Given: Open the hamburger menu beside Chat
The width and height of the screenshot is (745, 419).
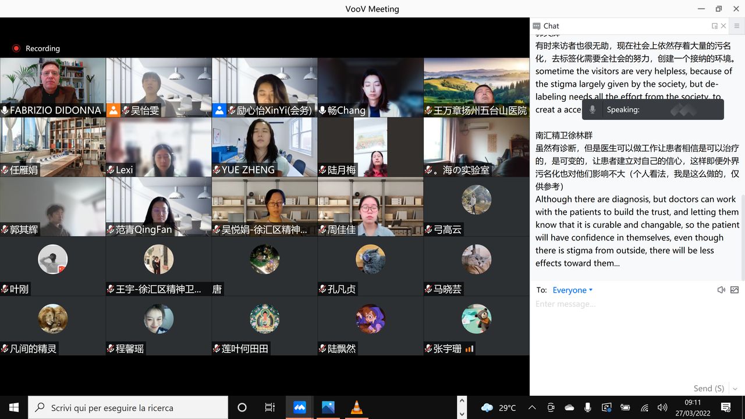Looking at the screenshot, I should pyautogui.click(x=737, y=26).
